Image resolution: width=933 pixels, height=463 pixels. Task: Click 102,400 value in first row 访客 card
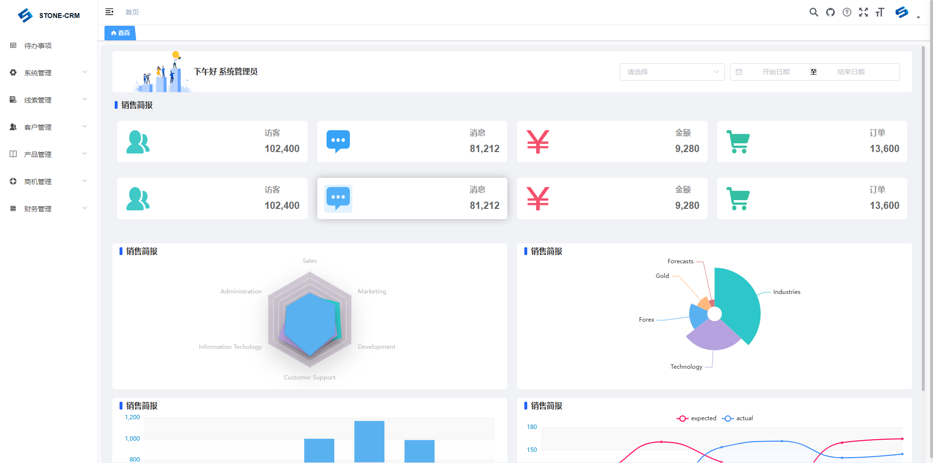(x=282, y=149)
